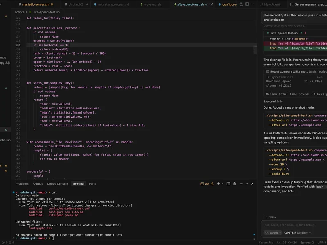This screenshot has width=327, height=245.
Task: Expand the 1 File changes section
Action: coord(271,218)
